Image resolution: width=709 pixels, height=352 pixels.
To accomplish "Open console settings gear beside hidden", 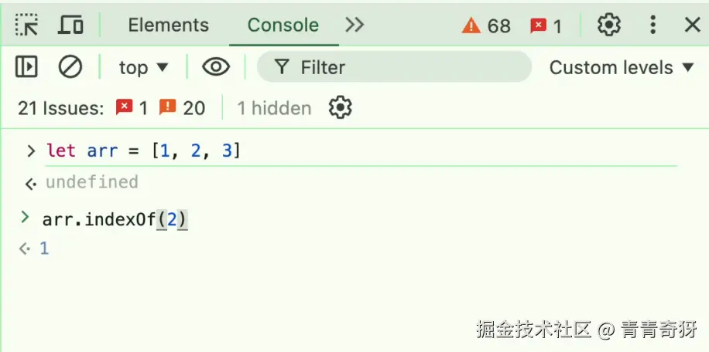I will [340, 107].
